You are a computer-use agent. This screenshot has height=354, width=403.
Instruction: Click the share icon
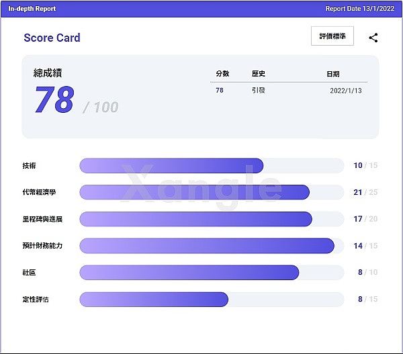(x=373, y=38)
